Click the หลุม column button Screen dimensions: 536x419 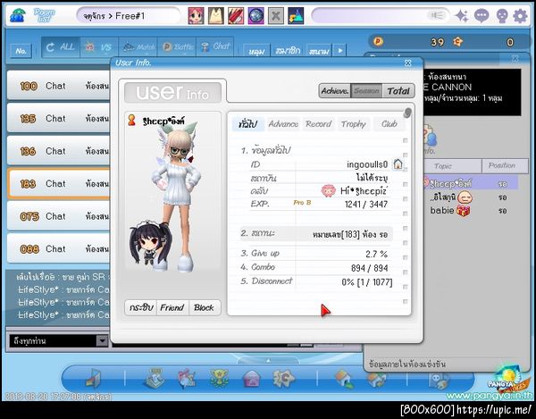tap(256, 51)
